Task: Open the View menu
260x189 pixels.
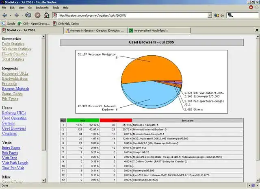Action: [x=22, y=8]
